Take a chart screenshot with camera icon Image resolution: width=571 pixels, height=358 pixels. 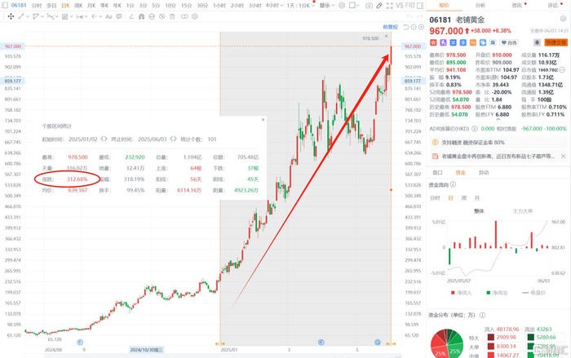tap(369, 6)
